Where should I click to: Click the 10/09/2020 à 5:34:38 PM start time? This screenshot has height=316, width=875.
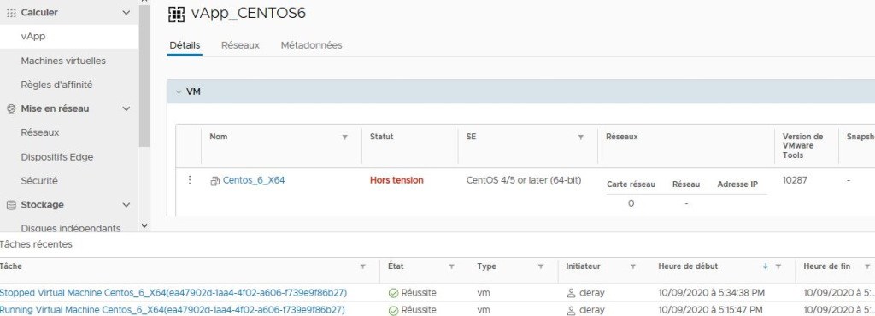coord(712,293)
